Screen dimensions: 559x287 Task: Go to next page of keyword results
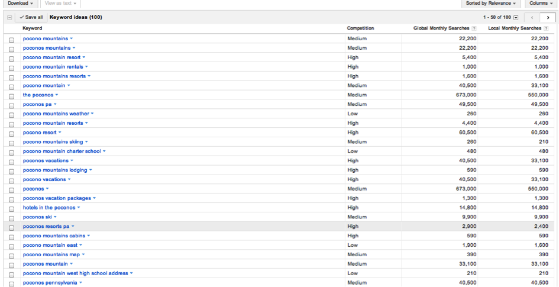(x=548, y=18)
